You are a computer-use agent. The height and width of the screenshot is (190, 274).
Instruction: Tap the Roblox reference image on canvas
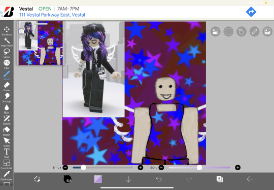[x=93, y=69]
